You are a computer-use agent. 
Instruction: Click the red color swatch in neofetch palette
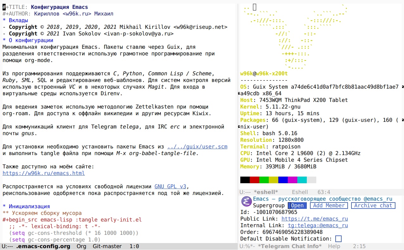tap(255, 180)
